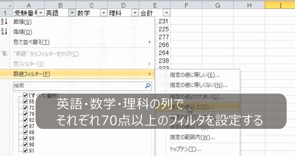Screen dimensions: 295x156
Task: Click the 数学 header cell text
Action: coord(84,13)
